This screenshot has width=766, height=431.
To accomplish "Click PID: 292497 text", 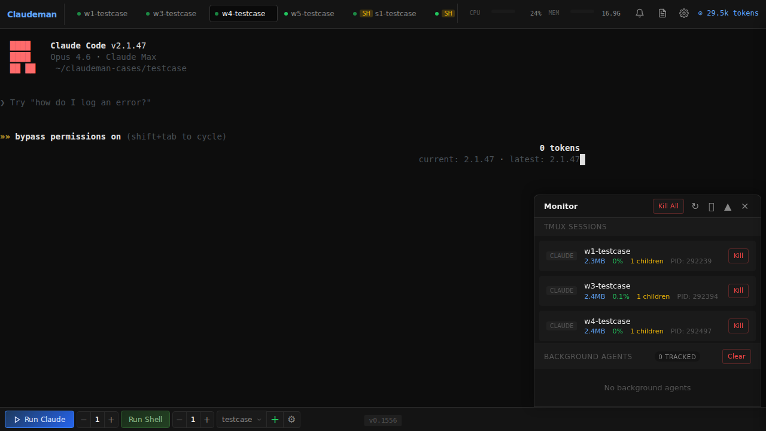I will [691, 332].
